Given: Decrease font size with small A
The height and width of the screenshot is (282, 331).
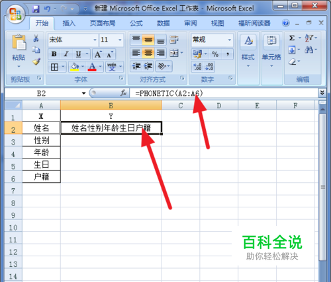Looking at the screenshot, I should coord(110,54).
